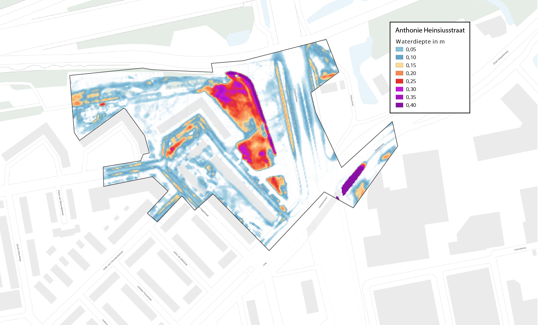
Task: Click the 'Pieter van Bleyswijkstraat' street label
Action: point(61,202)
